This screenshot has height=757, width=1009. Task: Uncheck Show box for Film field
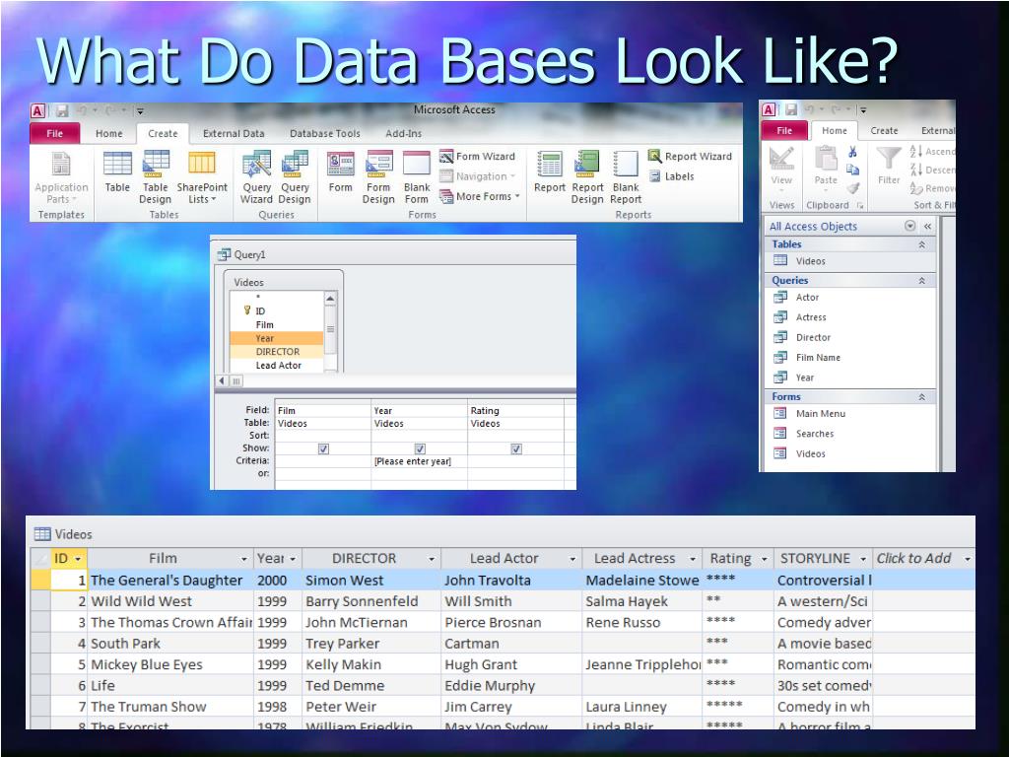click(323, 448)
